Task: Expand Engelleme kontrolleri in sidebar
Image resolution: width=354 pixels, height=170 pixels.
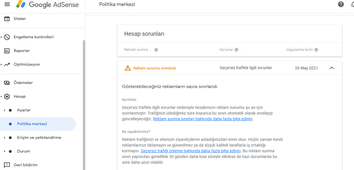Action: tap(1, 37)
